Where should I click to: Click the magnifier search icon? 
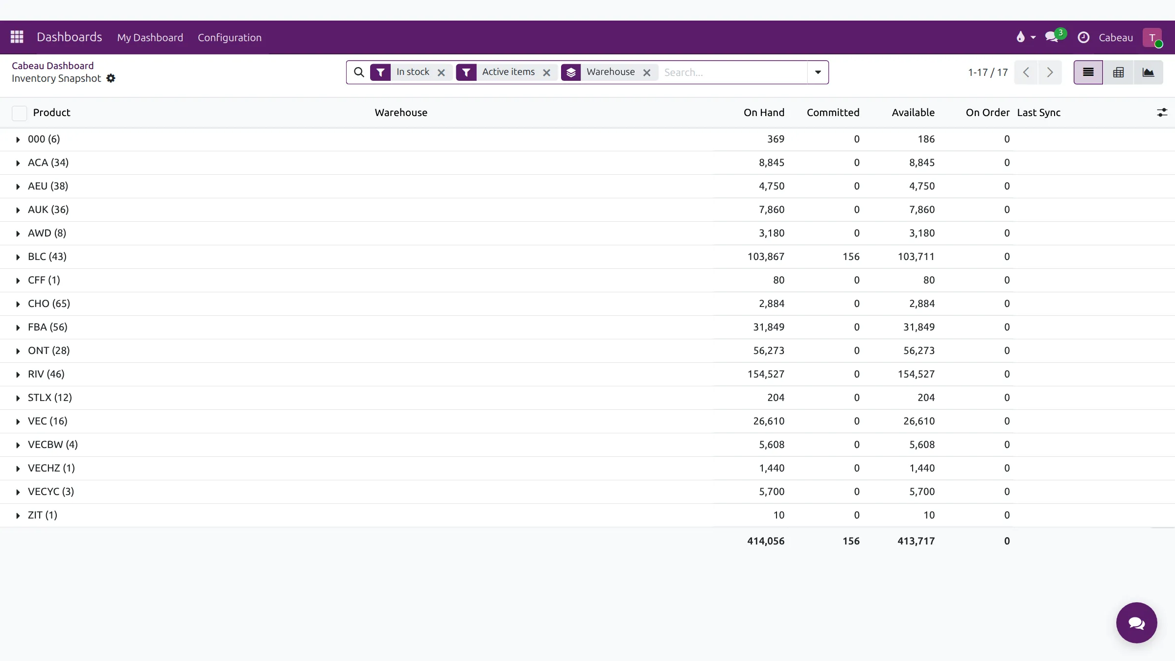click(x=359, y=72)
